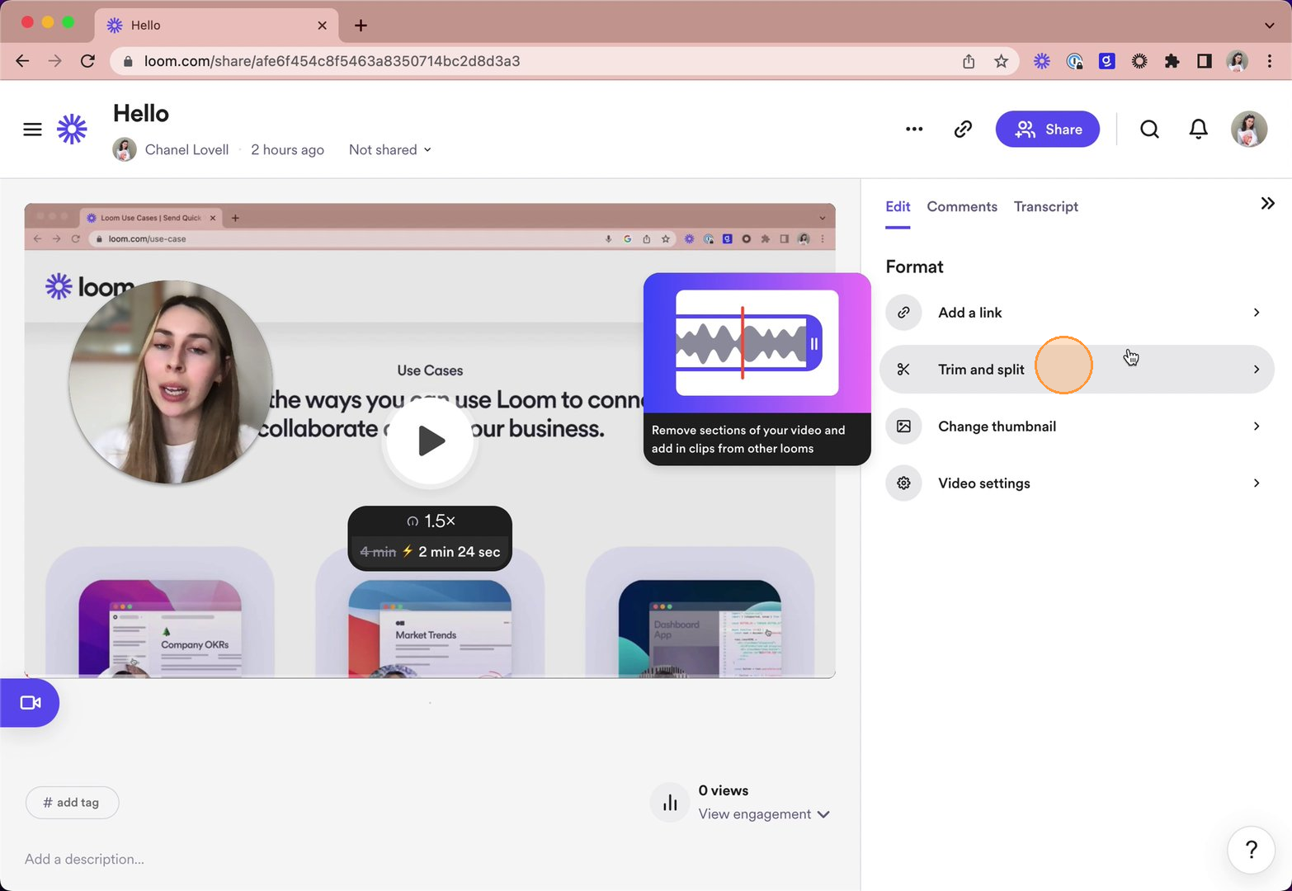This screenshot has width=1292, height=891.
Task: Expand Change thumbnail with its chevron
Action: click(x=1257, y=427)
